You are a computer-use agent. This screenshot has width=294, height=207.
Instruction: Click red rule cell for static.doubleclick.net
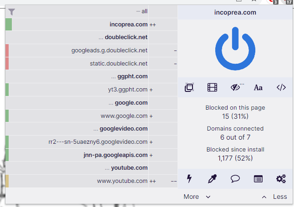7,64
